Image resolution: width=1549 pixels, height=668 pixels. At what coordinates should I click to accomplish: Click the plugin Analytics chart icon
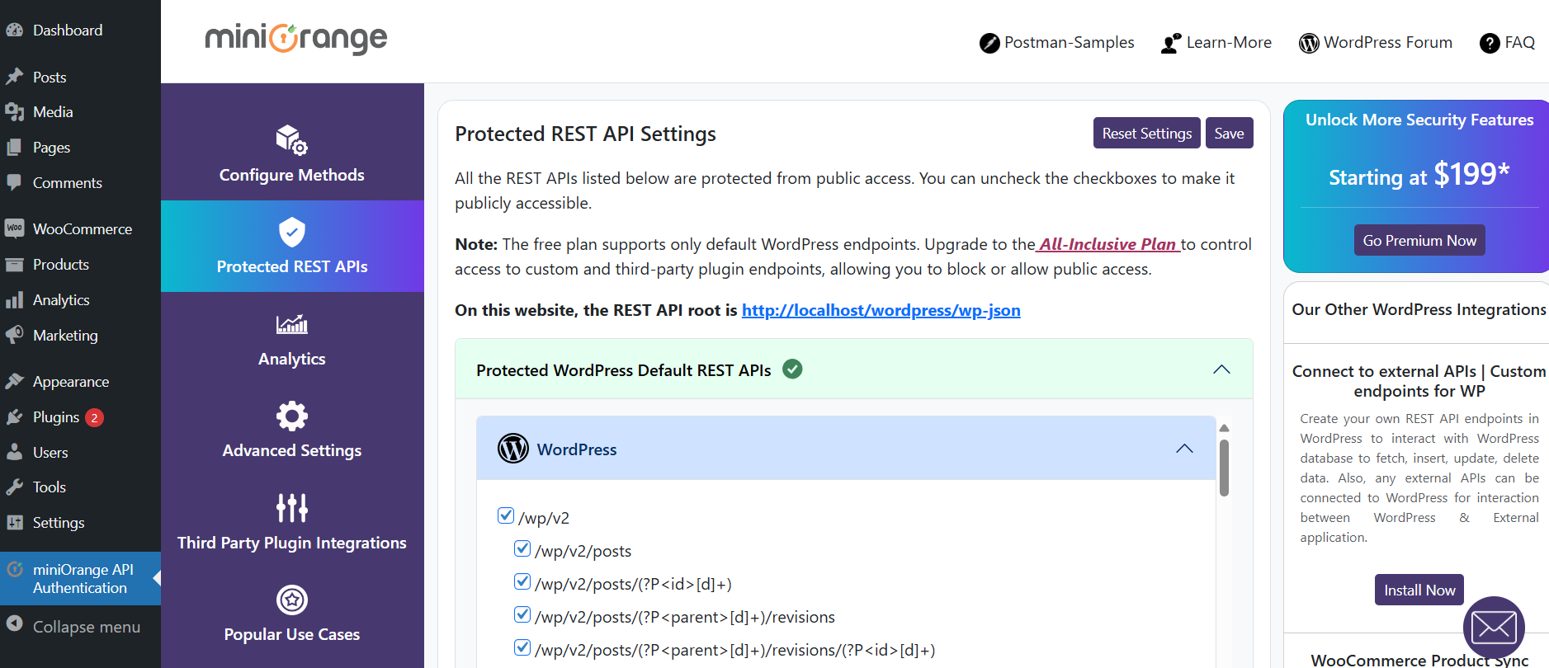pyautogui.click(x=292, y=324)
